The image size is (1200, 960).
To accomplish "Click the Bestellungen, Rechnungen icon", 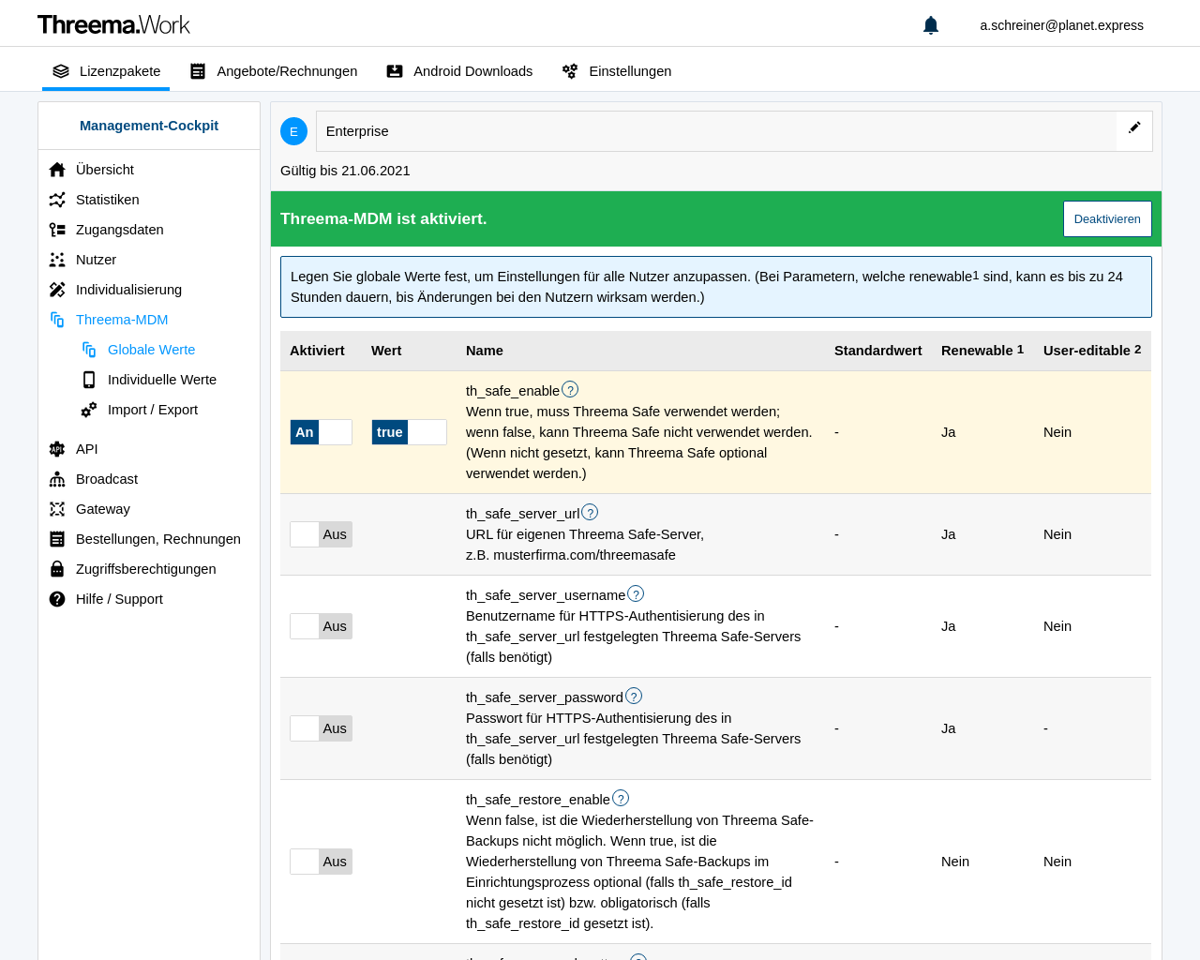I will pos(57,539).
